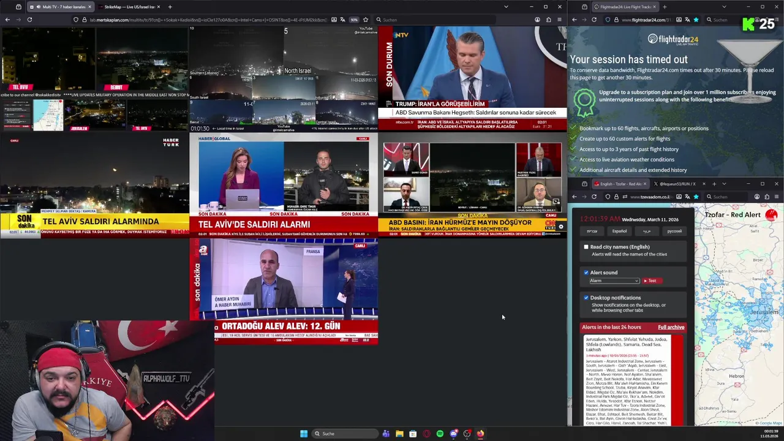The height and width of the screenshot is (441, 784).
Task: Close the Multi TV tab
Action: [89, 7]
